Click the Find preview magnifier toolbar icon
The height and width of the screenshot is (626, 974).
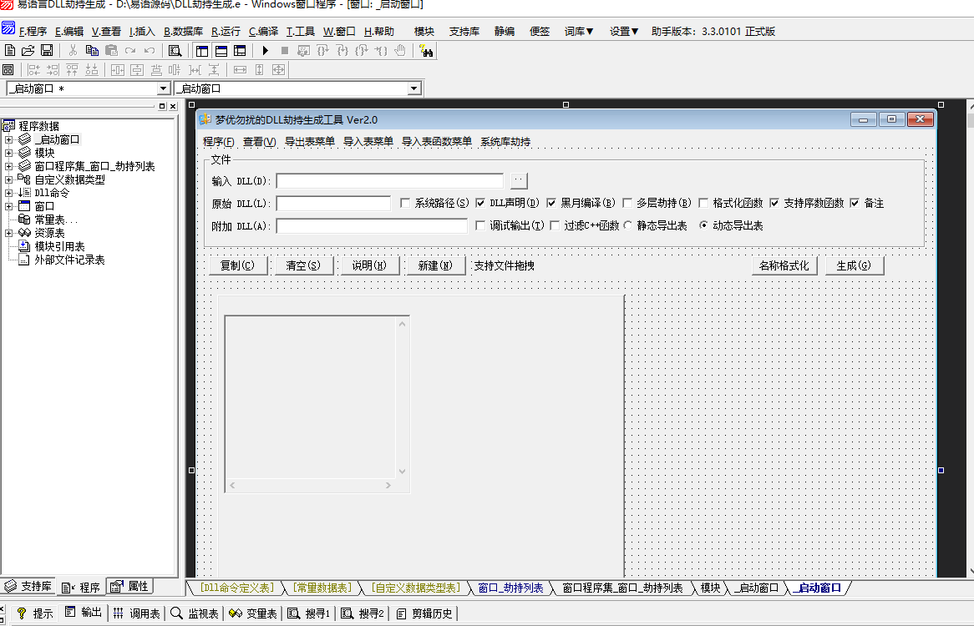point(175,51)
